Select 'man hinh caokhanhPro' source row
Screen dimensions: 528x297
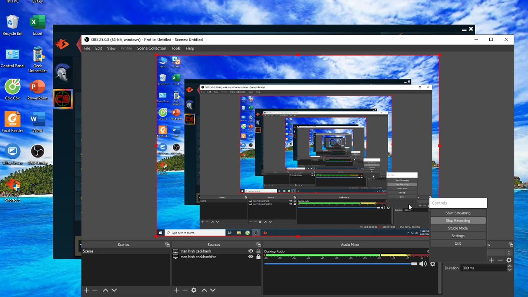coord(217,257)
